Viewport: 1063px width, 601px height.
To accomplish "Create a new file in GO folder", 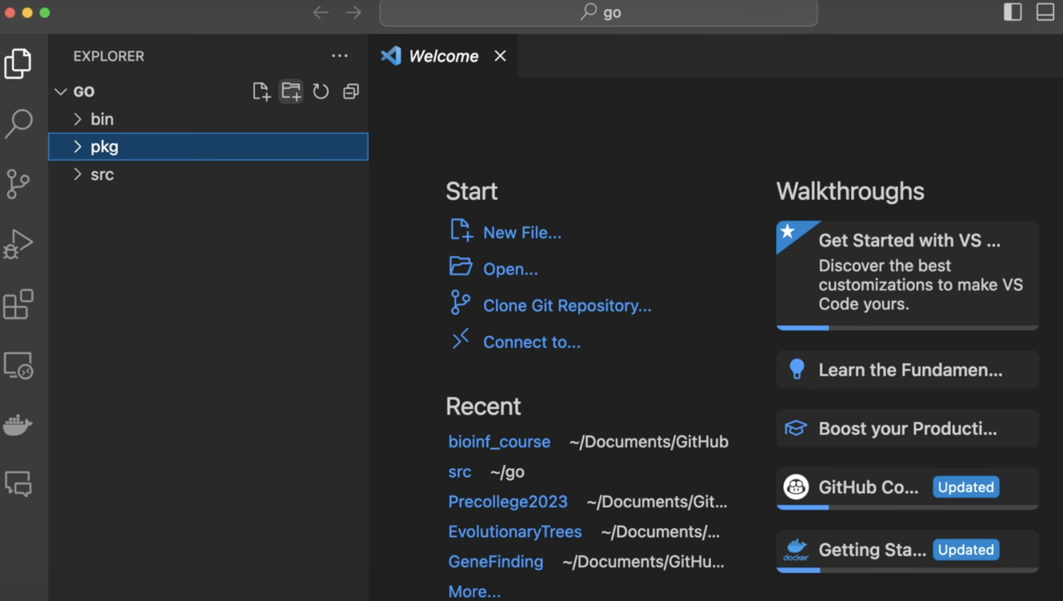I will click(261, 91).
